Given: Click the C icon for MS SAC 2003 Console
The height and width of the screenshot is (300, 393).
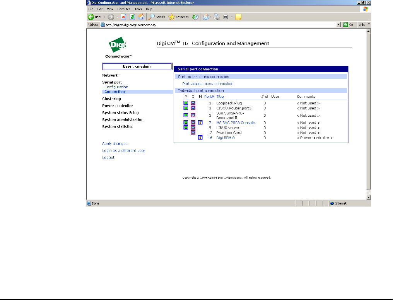Looking at the screenshot, I should [193, 123].
